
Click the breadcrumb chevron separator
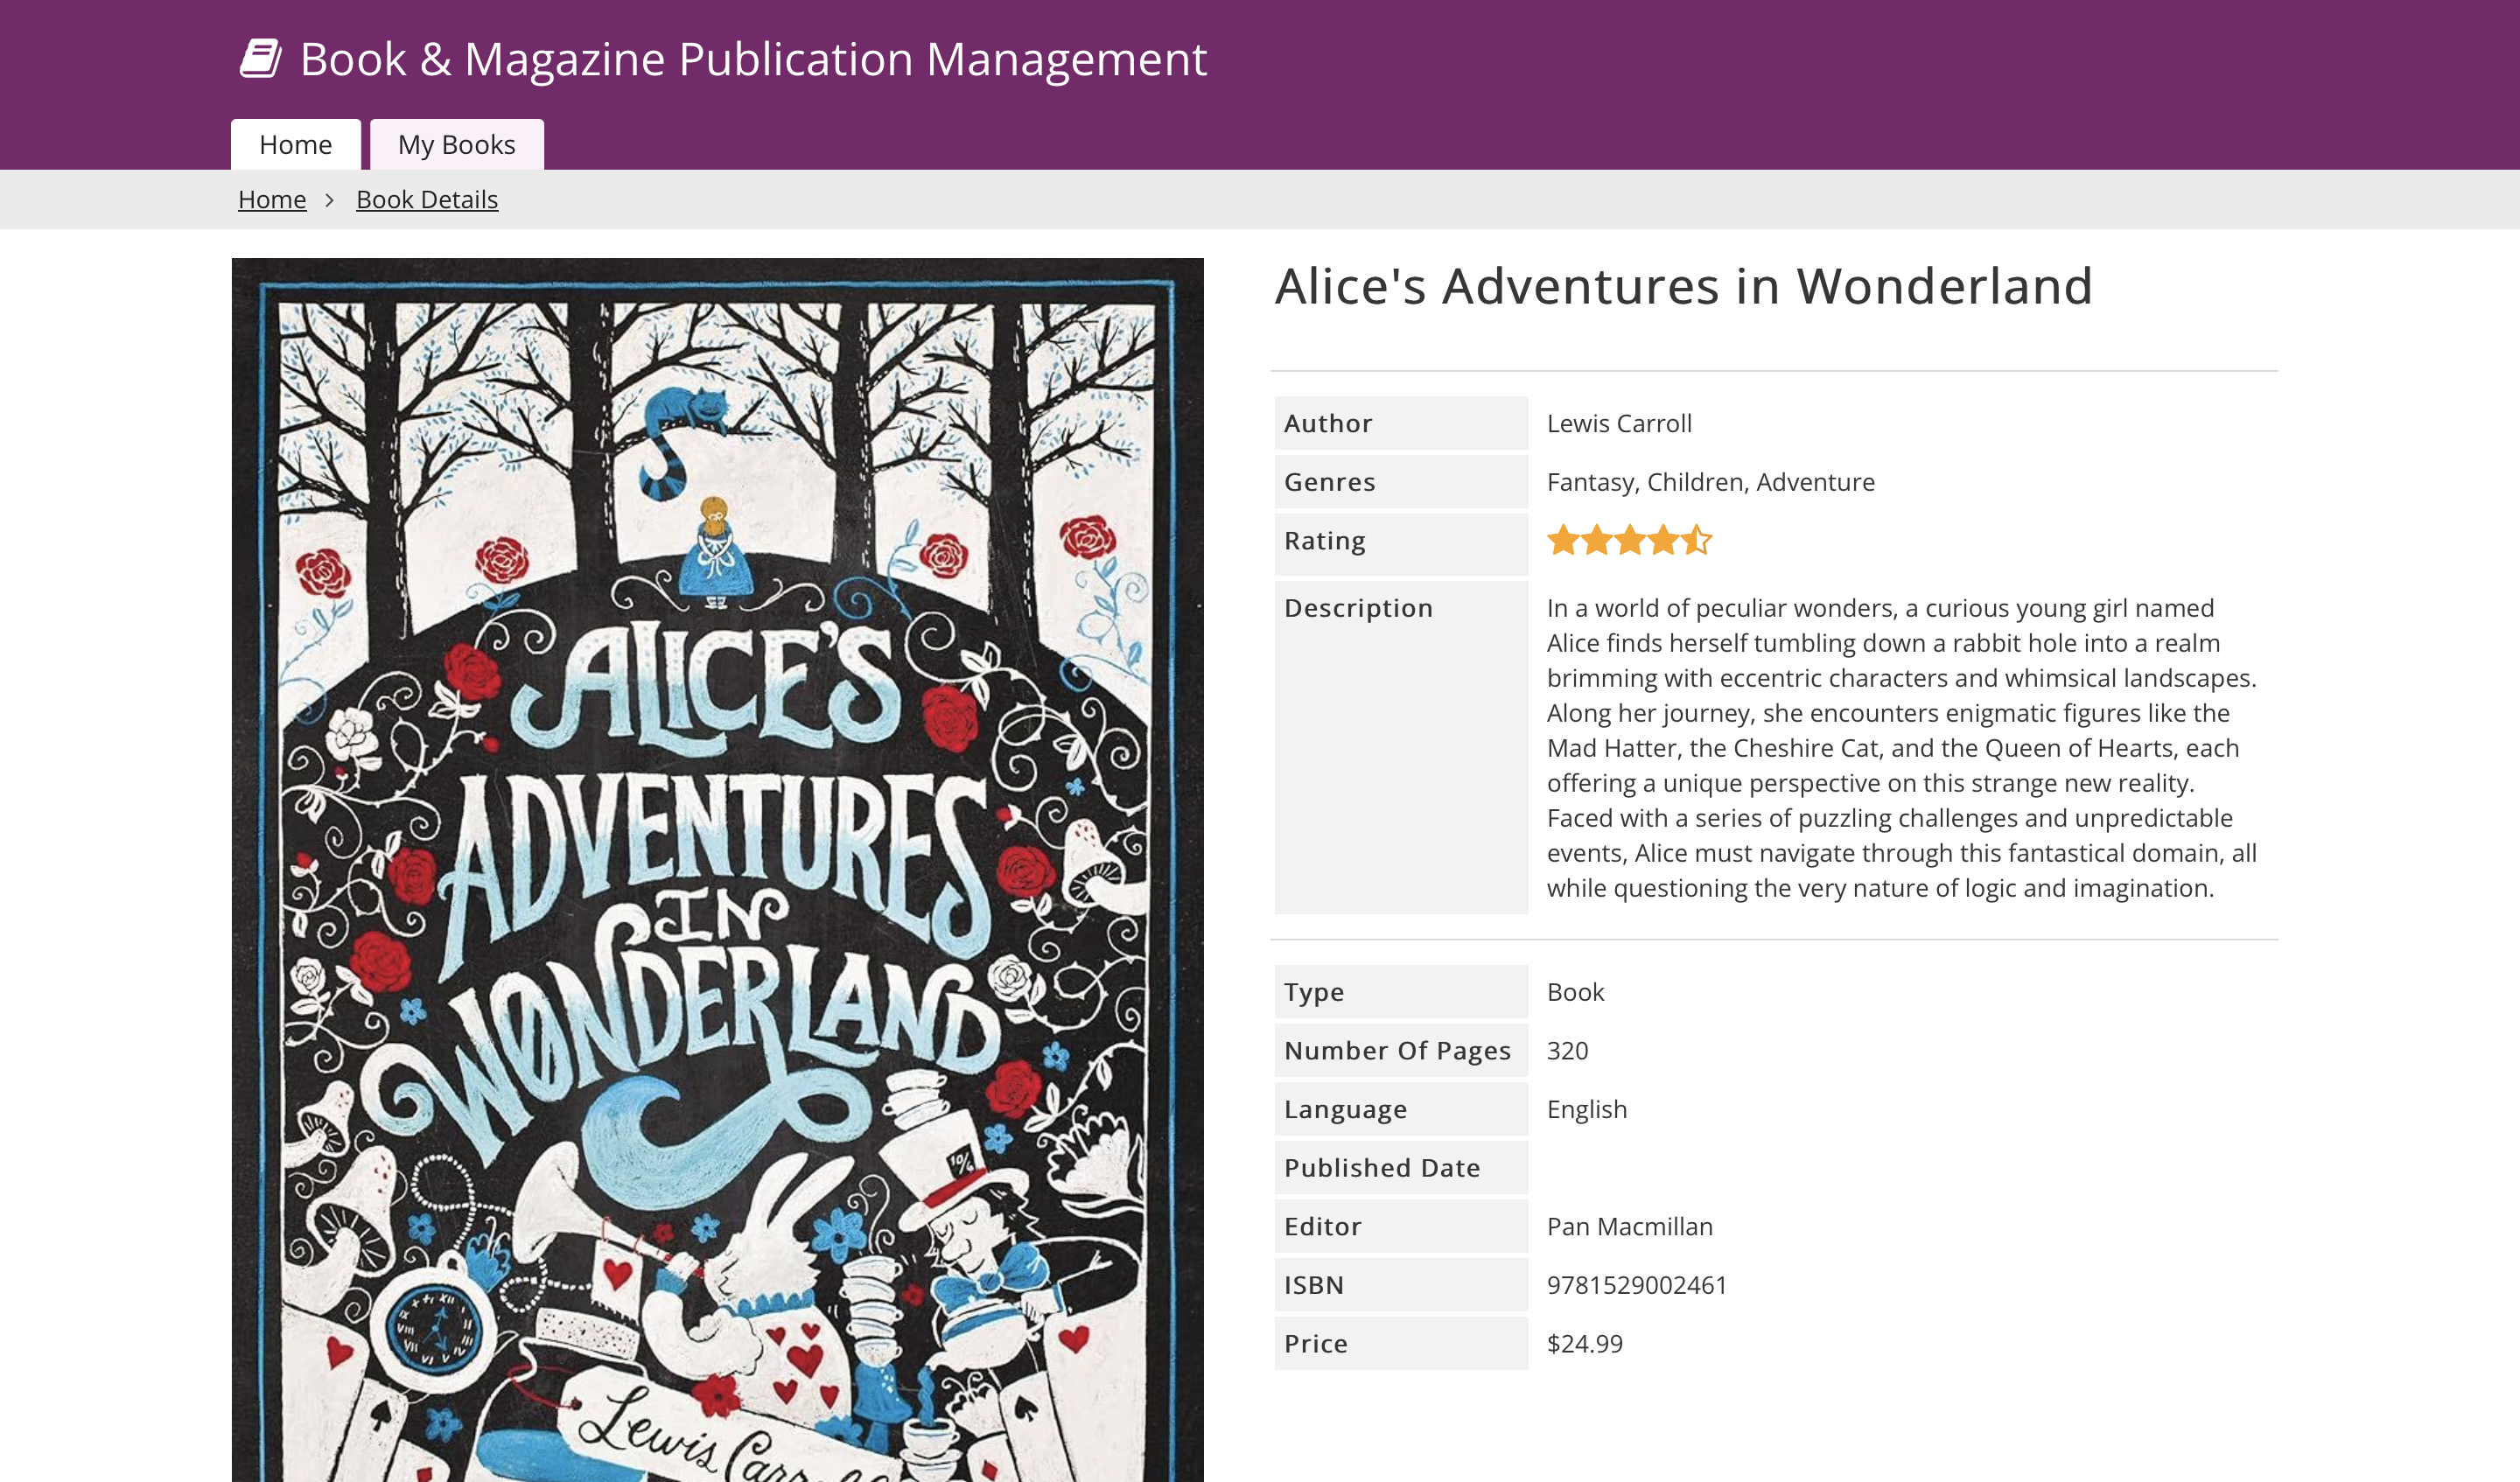330,200
